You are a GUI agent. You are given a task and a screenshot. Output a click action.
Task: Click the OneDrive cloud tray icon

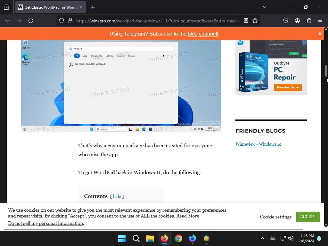tap(273, 238)
